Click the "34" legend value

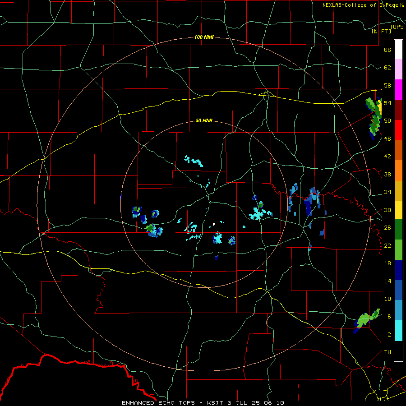[388, 192]
